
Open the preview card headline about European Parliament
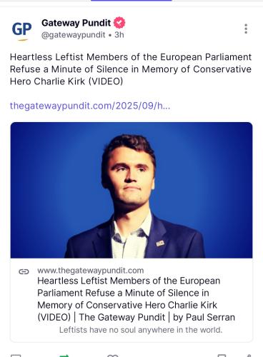click(x=136, y=299)
